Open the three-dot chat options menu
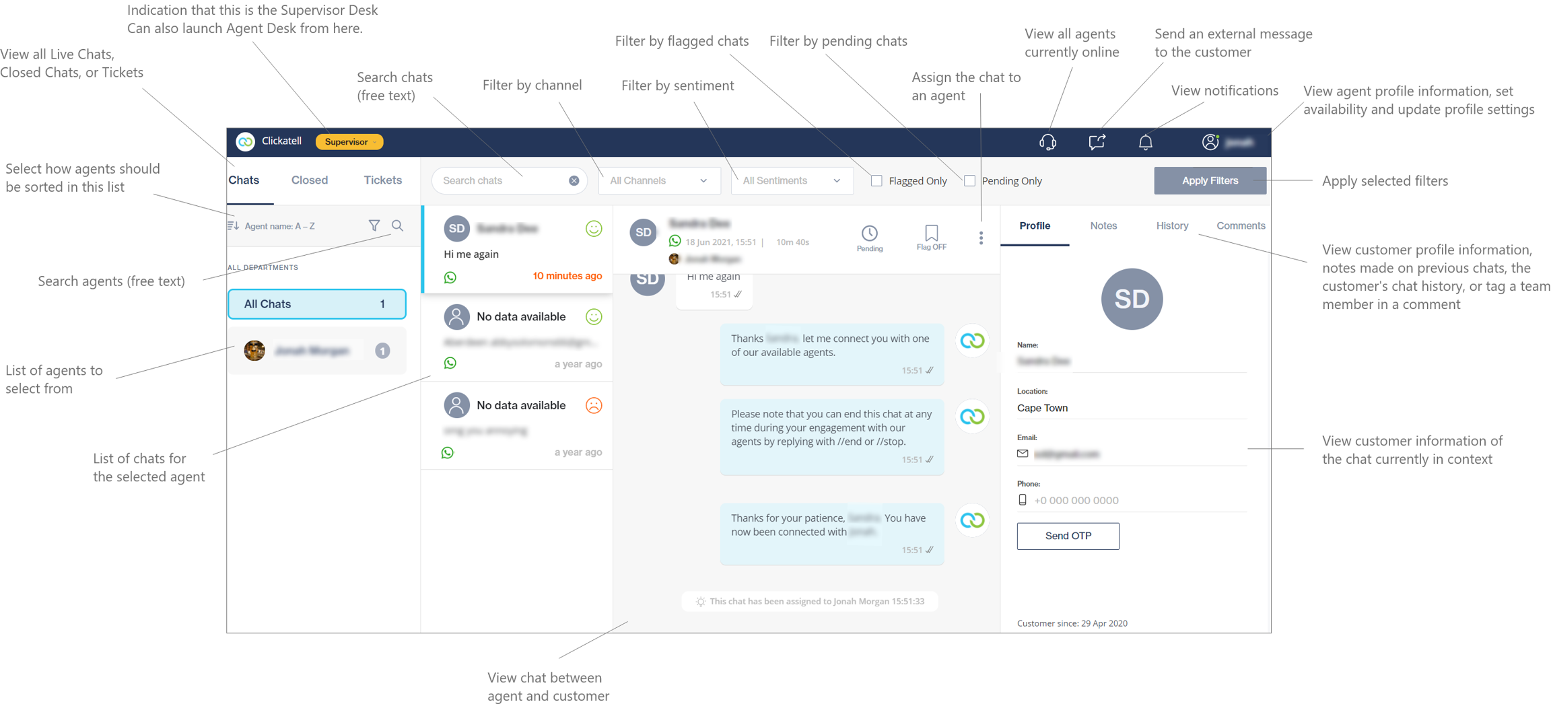 pyautogui.click(x=981, y=238)
